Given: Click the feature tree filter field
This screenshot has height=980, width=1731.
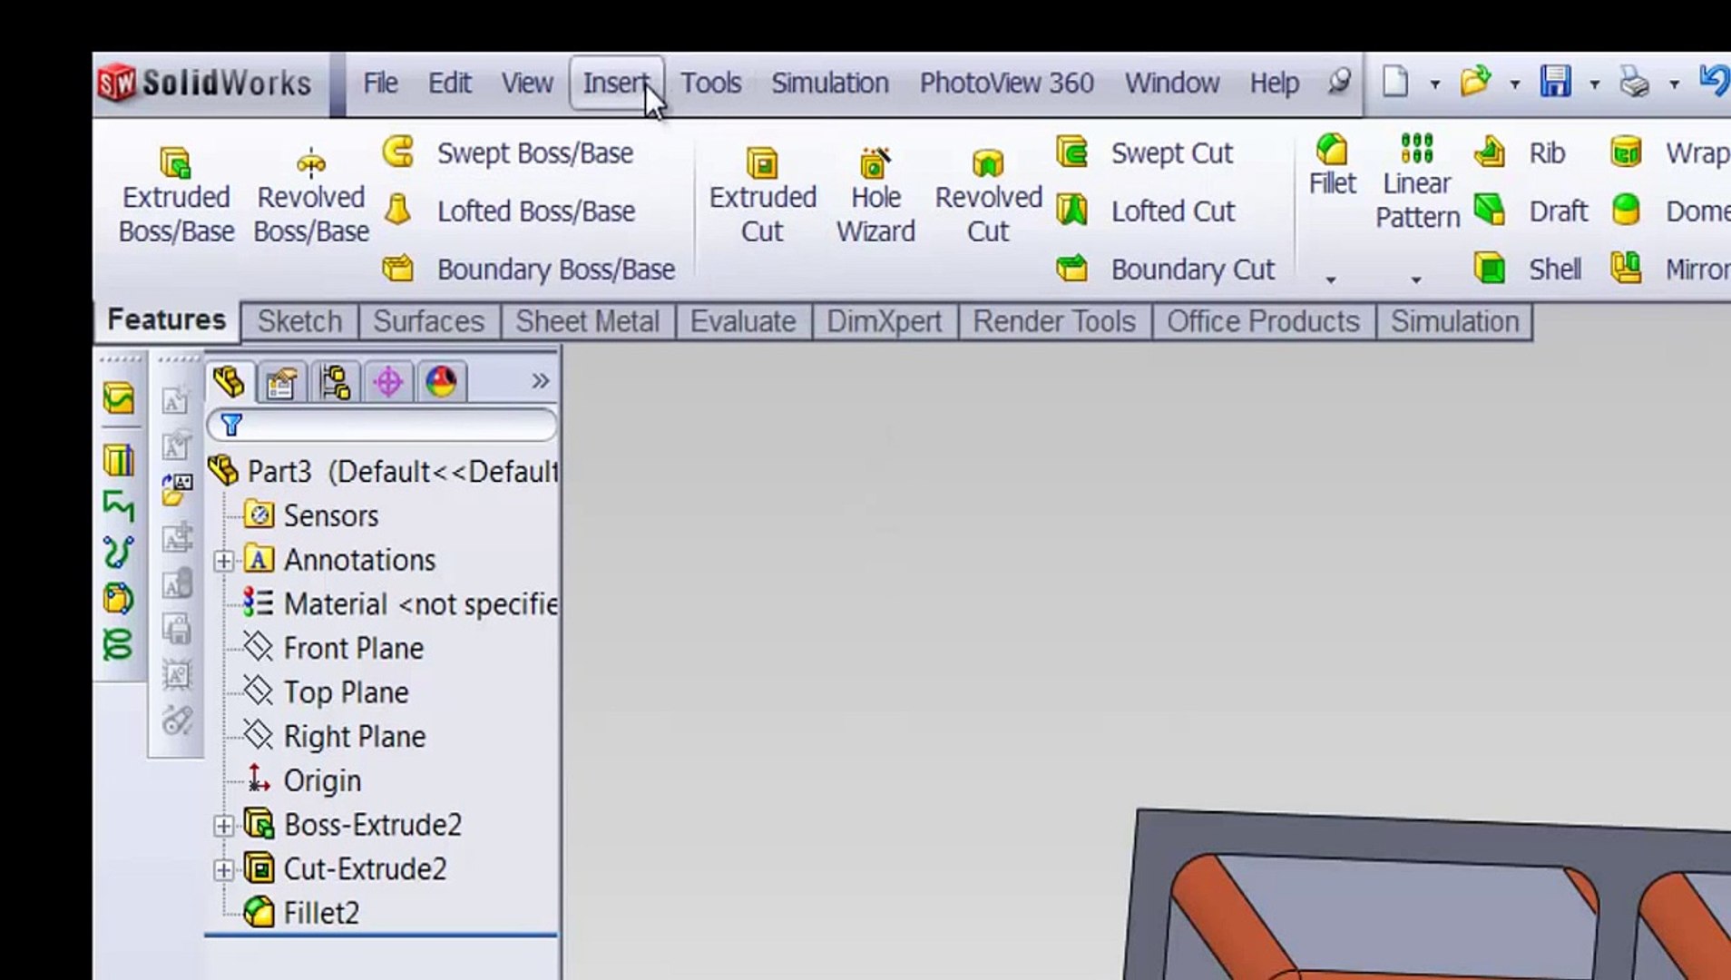Looking at the screenshot, I should click(382, 425).
